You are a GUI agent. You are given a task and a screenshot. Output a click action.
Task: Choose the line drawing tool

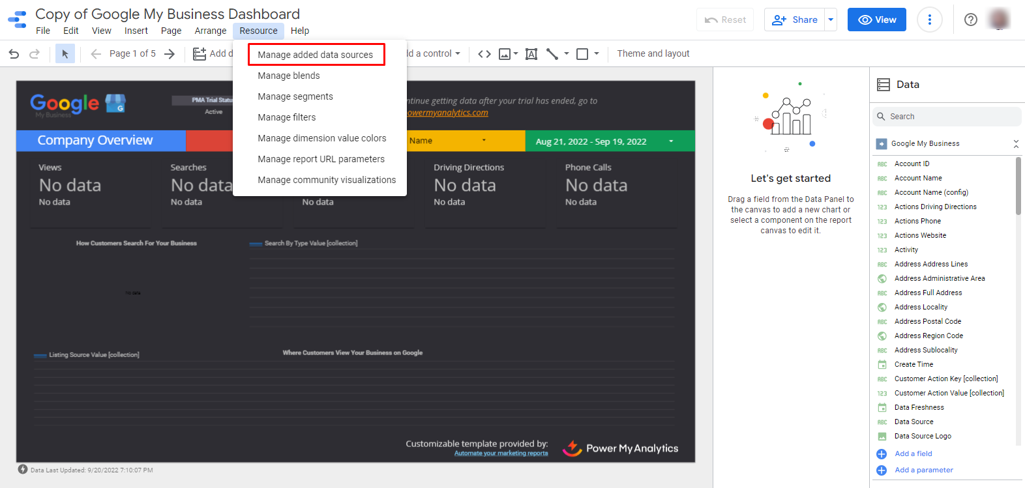552,54
